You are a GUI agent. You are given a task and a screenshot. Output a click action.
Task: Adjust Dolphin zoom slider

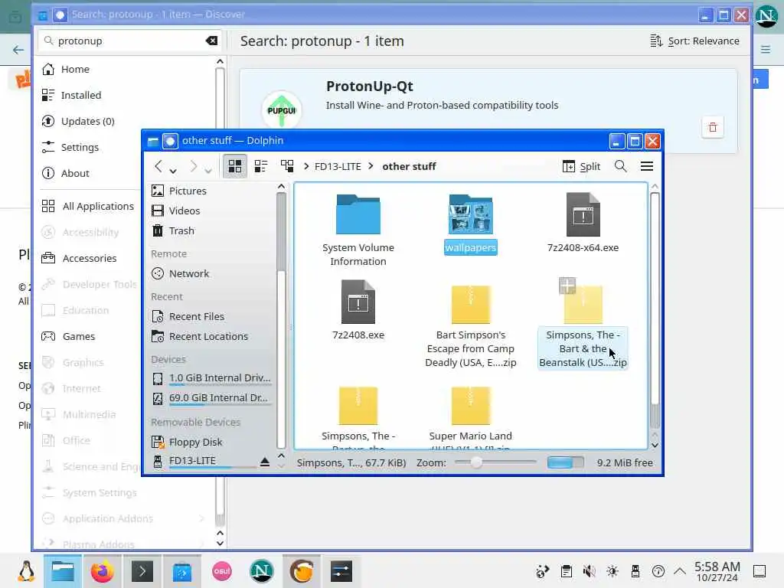coord(495,463)
